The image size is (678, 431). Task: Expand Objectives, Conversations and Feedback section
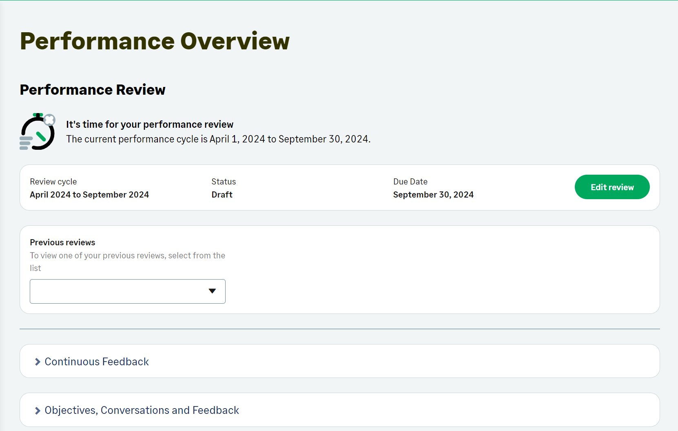[142, 410]
